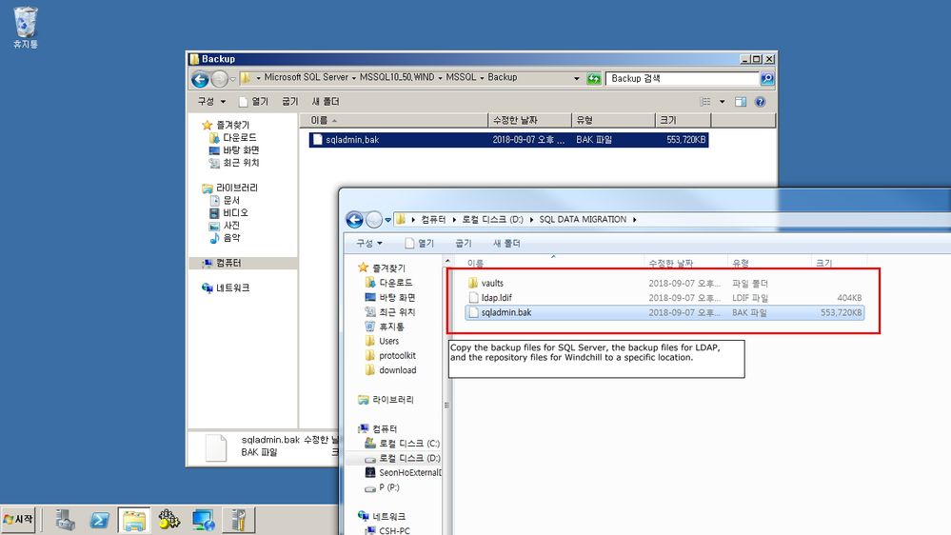Click 열기 in Backup window toolbar
The image size is (951, 535).
point(253,101)
